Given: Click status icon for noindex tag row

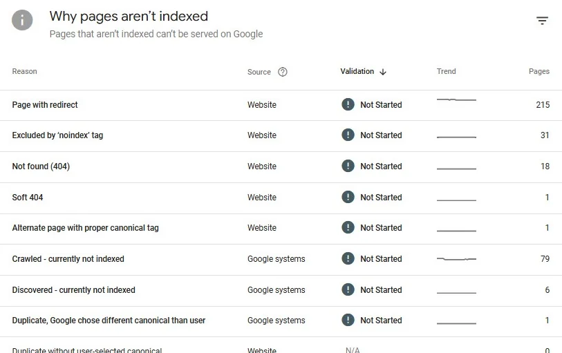Looking at the screenshot, I should click(348, 135).
